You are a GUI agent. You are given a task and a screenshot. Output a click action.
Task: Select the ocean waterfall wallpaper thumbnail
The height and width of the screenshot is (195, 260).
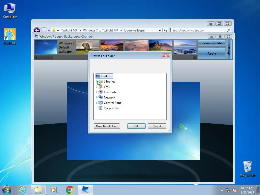pyautogui.click(x=185, y=47)
